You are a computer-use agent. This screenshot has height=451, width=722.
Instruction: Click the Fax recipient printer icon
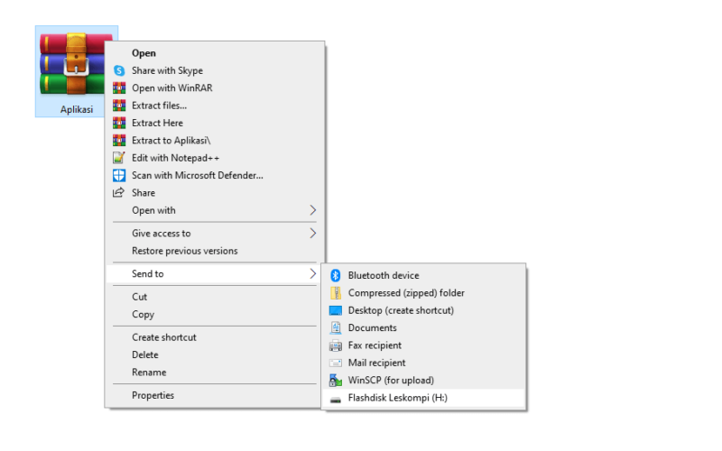click(336, 345)
